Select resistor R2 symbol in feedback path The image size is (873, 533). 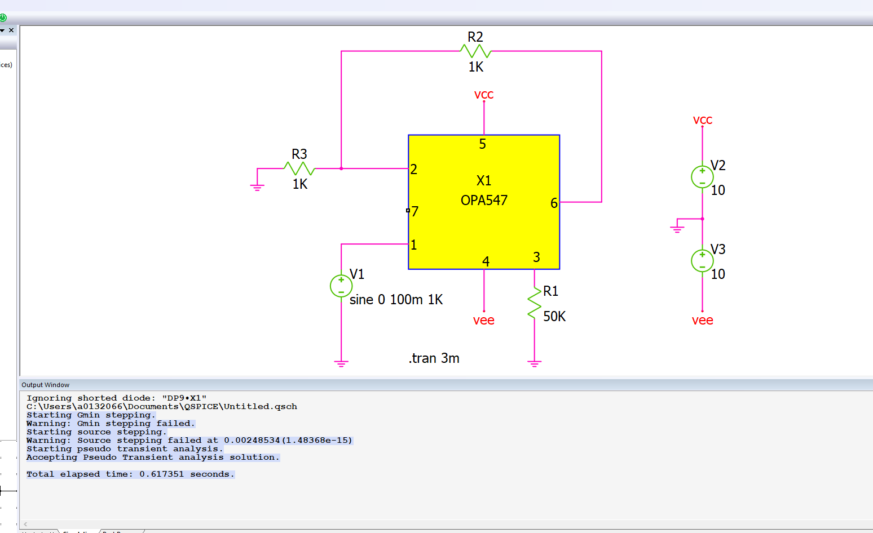pyautogui.click(x=475, y=51)
